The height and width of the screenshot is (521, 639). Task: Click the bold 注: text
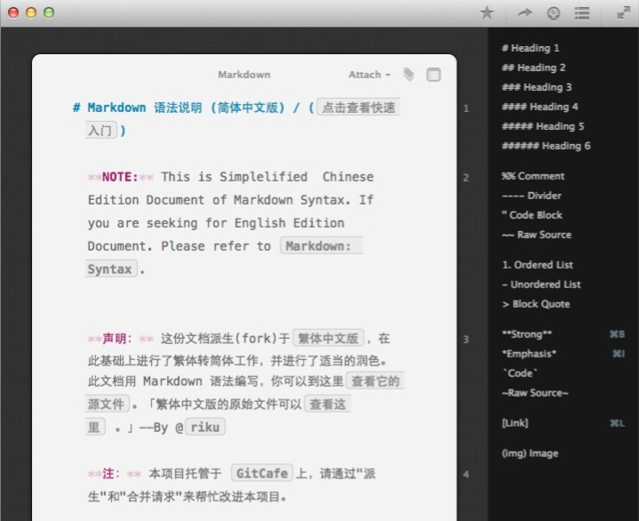click(111, 473)
